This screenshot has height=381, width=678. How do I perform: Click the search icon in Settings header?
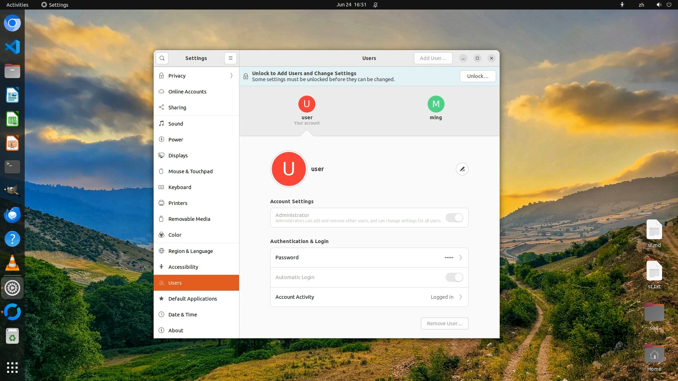point(162,58)
